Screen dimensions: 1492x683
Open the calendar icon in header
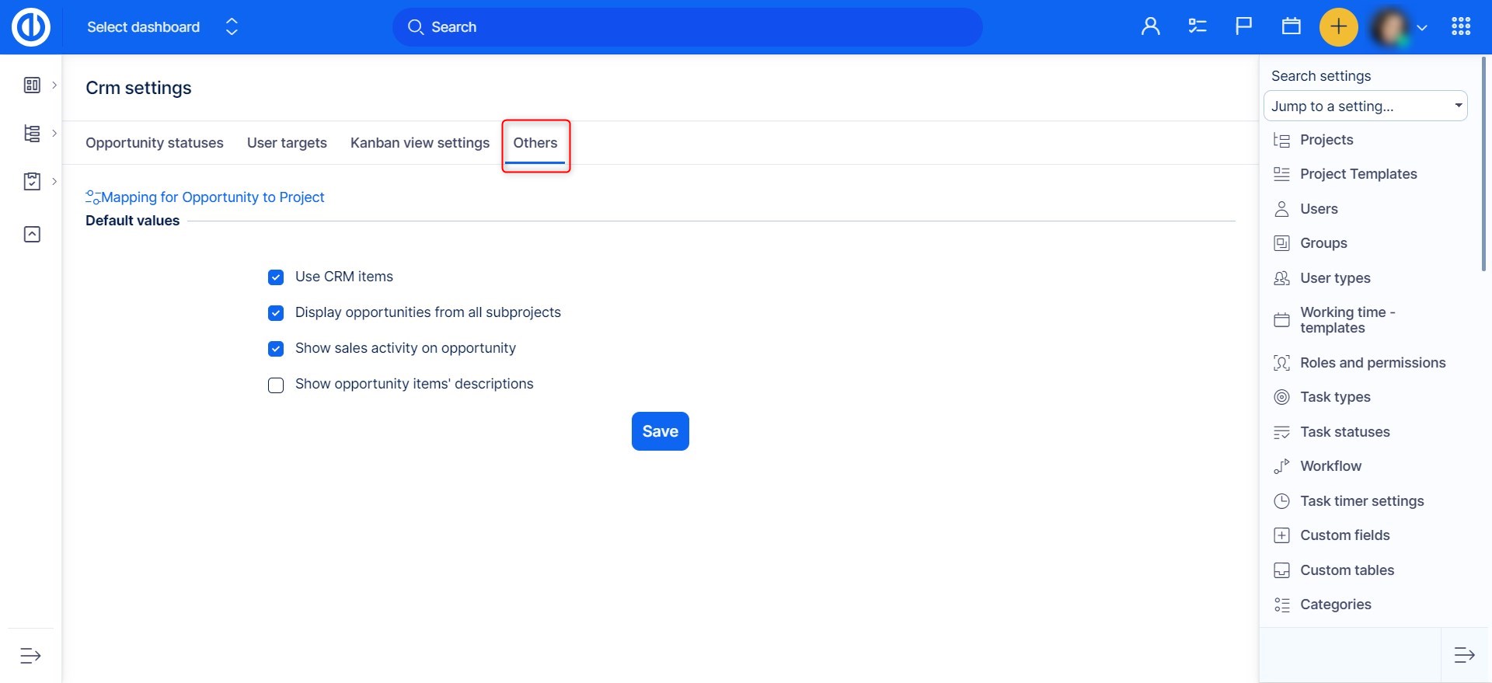[x=1291, y=27]
